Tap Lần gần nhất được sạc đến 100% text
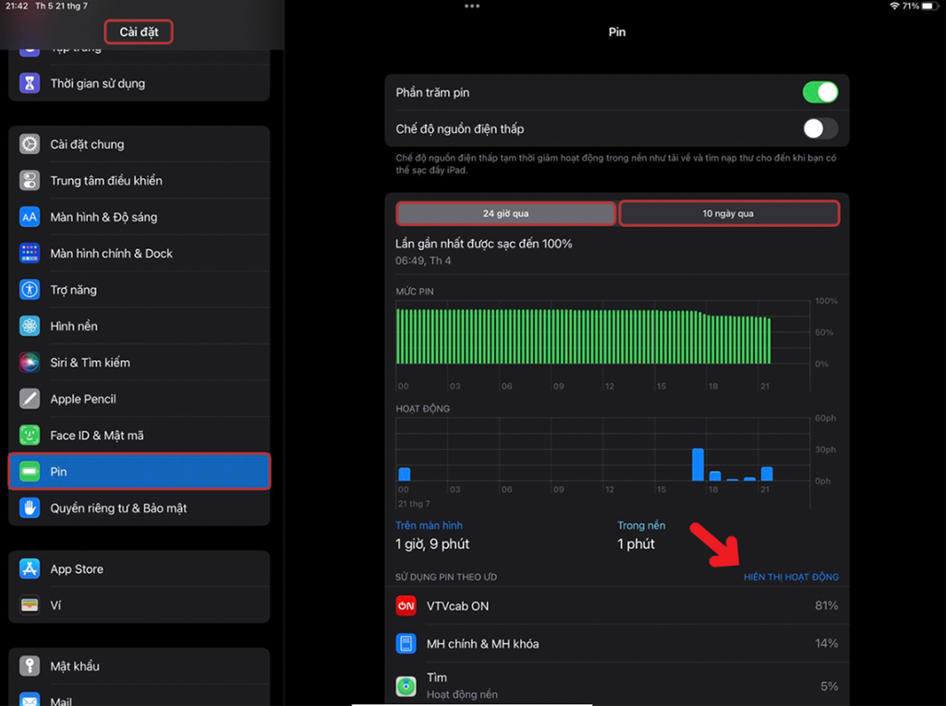 pos(484,244)
